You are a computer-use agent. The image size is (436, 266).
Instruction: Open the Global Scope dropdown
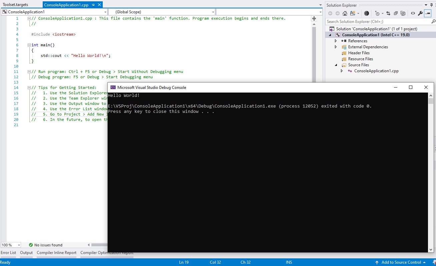pos(213,12)
